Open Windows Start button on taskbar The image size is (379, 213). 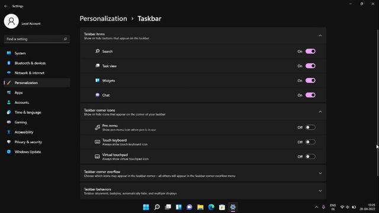146,207
